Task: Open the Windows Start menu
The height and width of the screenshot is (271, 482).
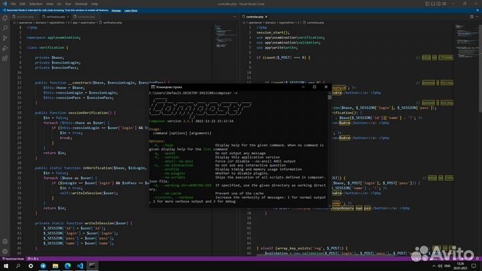Action: (x=6, y=266)
